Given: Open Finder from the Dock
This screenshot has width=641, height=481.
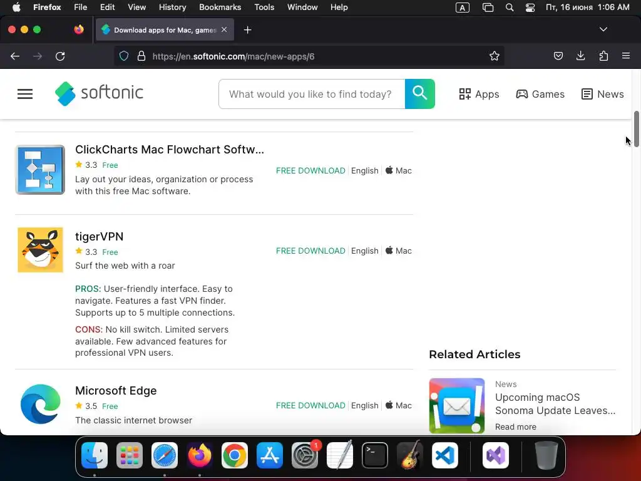Looking at the screenshot, I should coord(95,455).
